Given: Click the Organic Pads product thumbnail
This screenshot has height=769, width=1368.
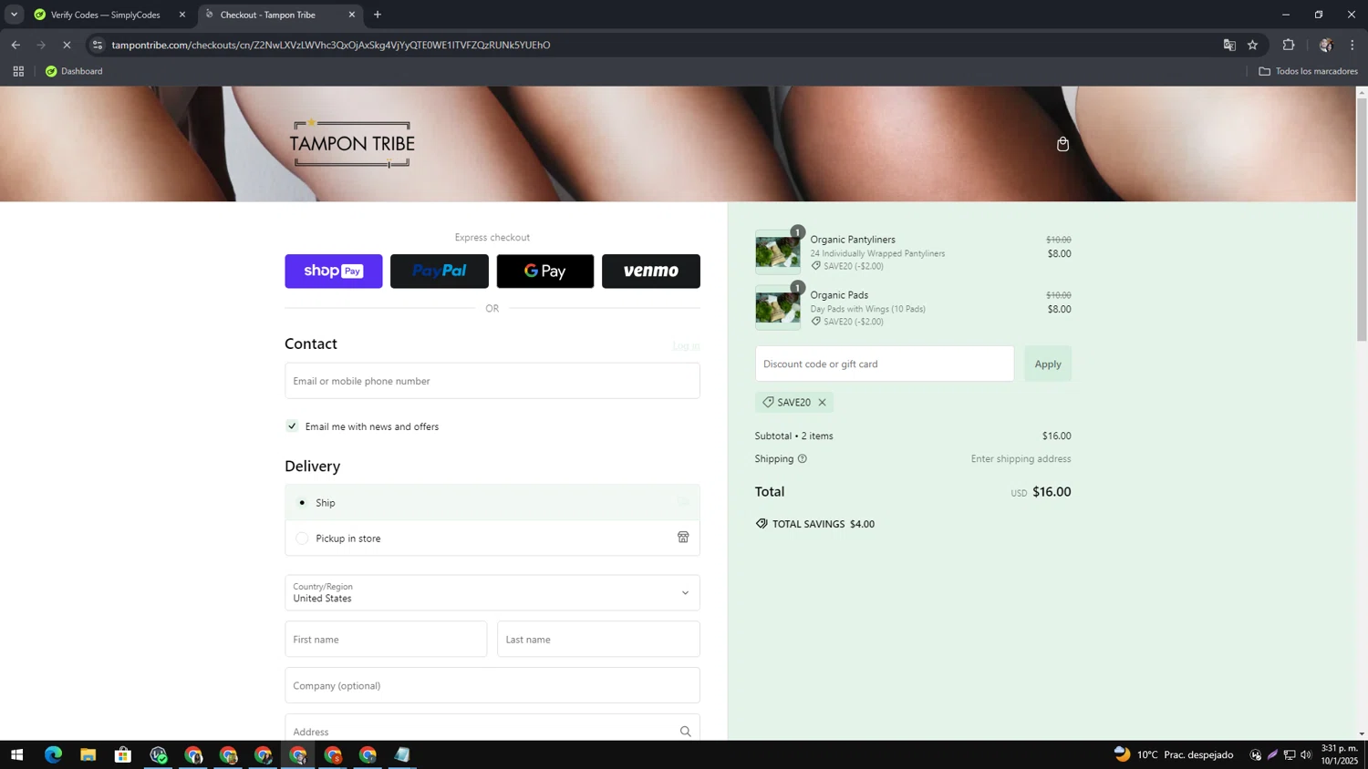Looking at the screenshot, I should pos(778,308).
